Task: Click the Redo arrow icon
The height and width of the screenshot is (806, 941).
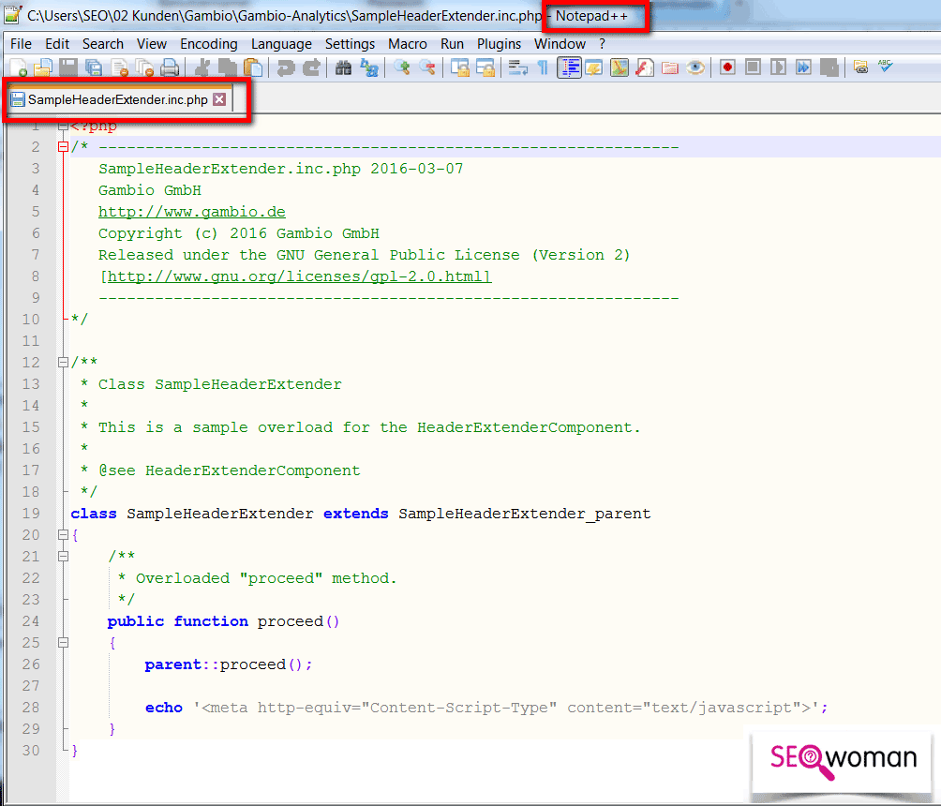Action: (x=311, y=67)
